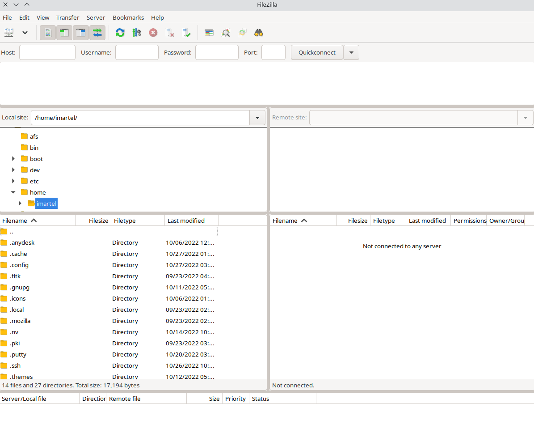Toggle processing of the transfer queue
534x433 pixels.
click(137, 33)
